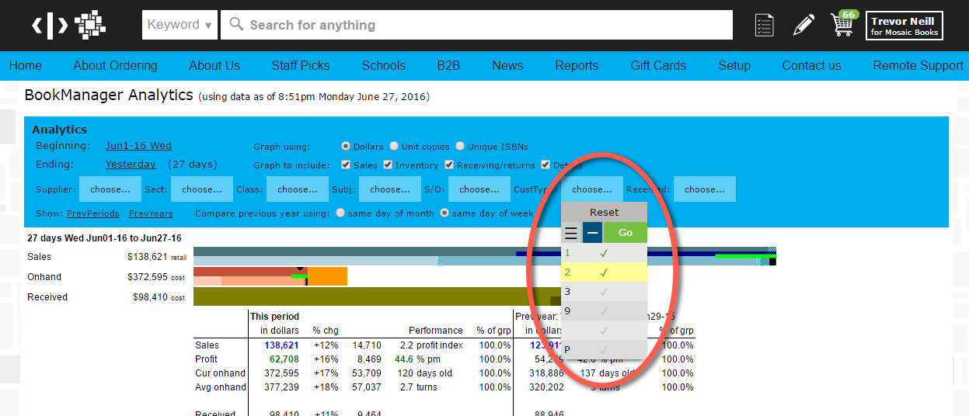Click the Mosaic Books logo icon
The height and width of the screenshot is (416, 969).
(68, 25)
